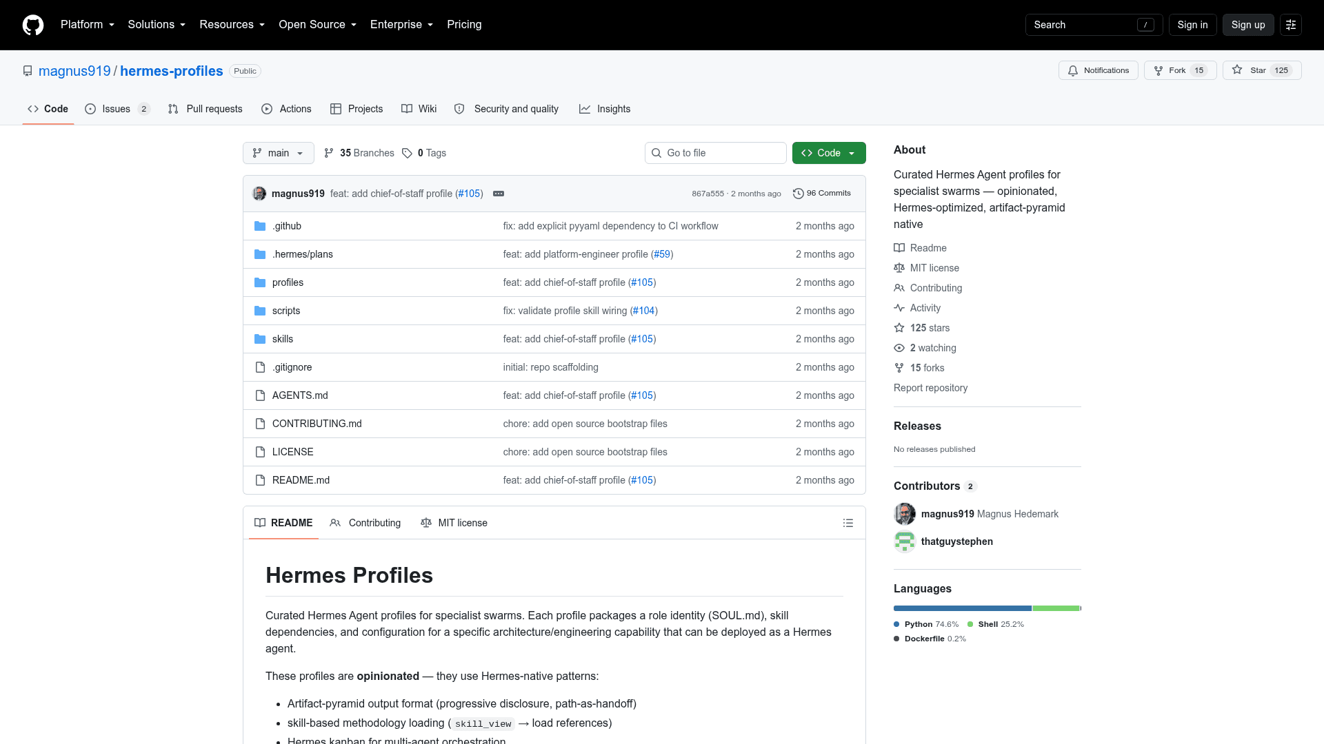Viewport: 1324px width, 744px height.
Task: Click the Sign up button
Action: [x=1248, y=25]
